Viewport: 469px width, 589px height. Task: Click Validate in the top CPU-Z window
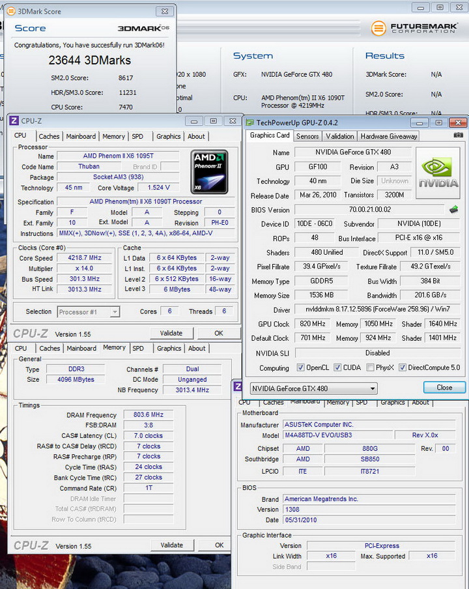click(x=171, y=333)
